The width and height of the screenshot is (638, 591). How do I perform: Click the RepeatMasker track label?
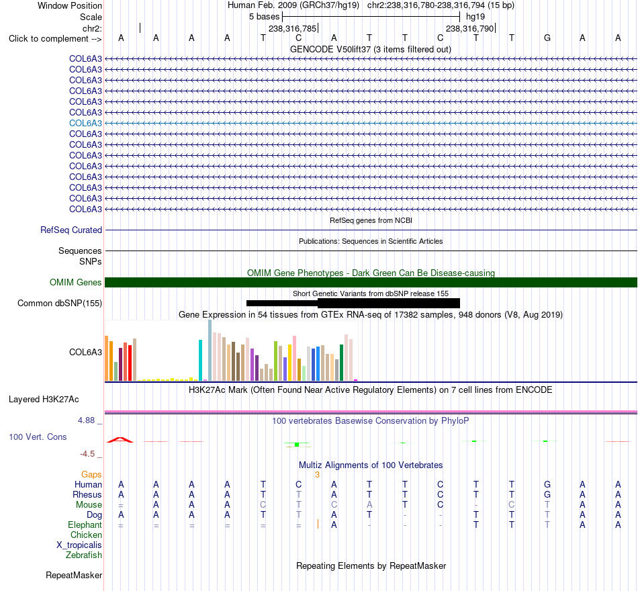pyautogui.click(x=74, y=575)
